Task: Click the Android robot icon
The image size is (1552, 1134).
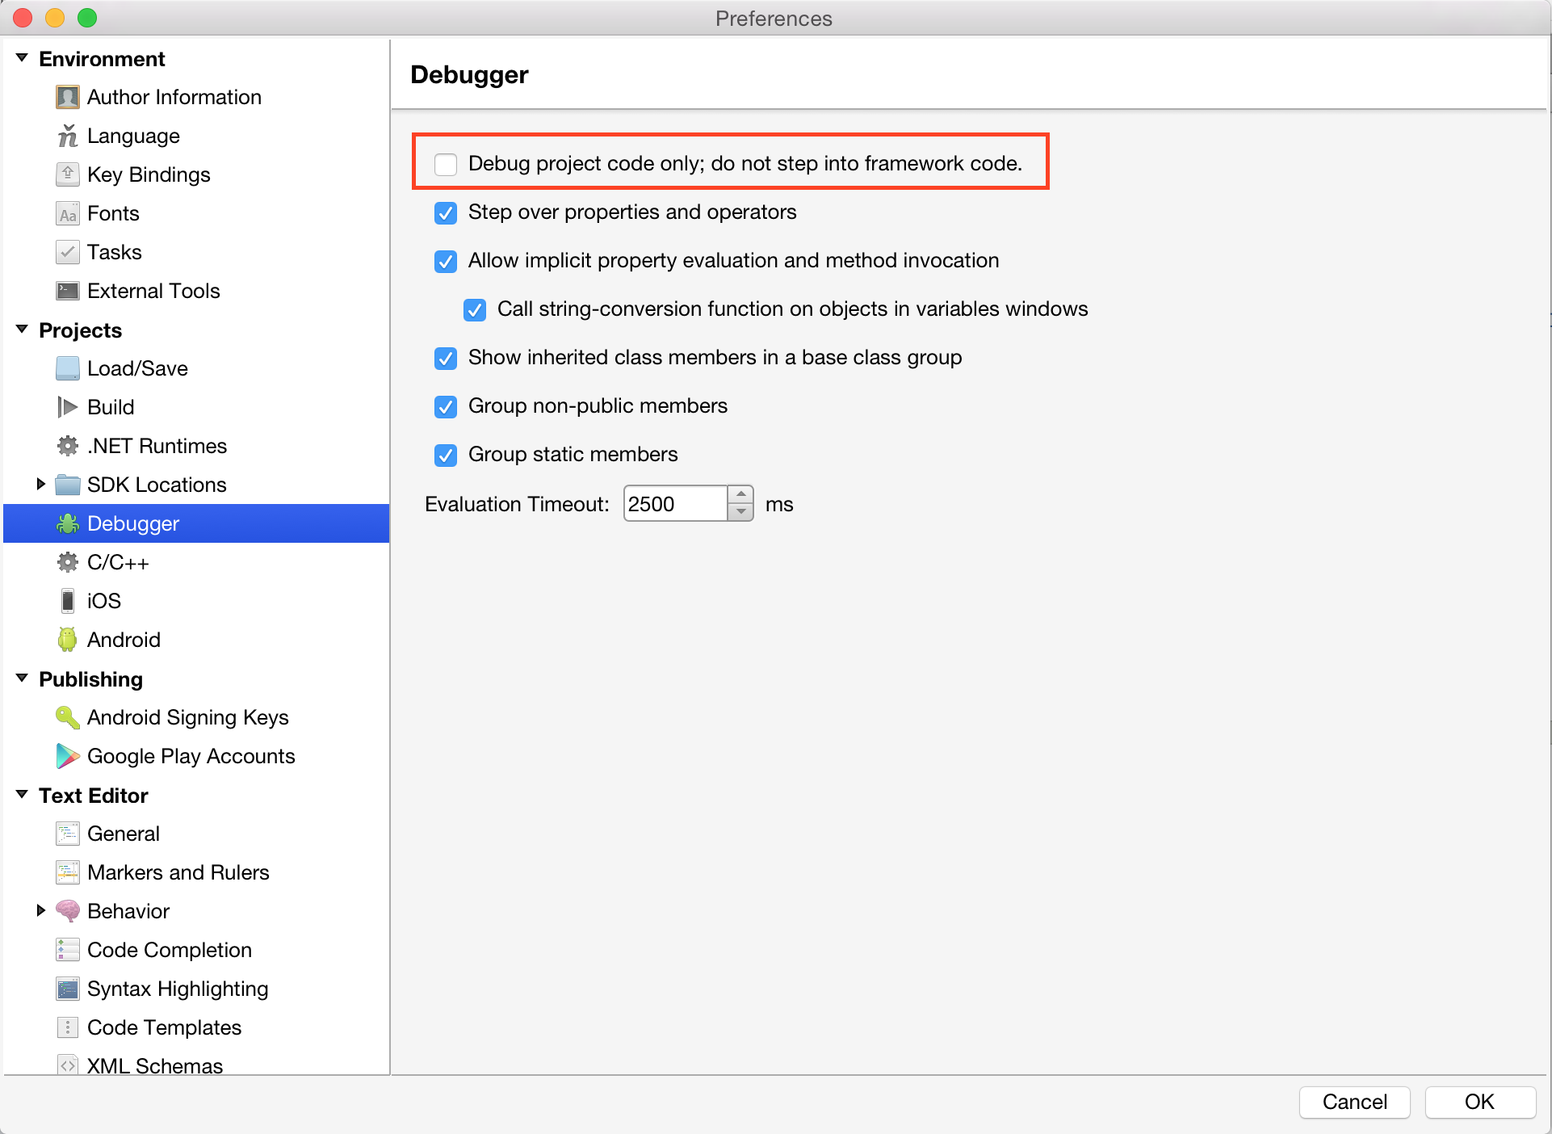Action: click(68, 640)
